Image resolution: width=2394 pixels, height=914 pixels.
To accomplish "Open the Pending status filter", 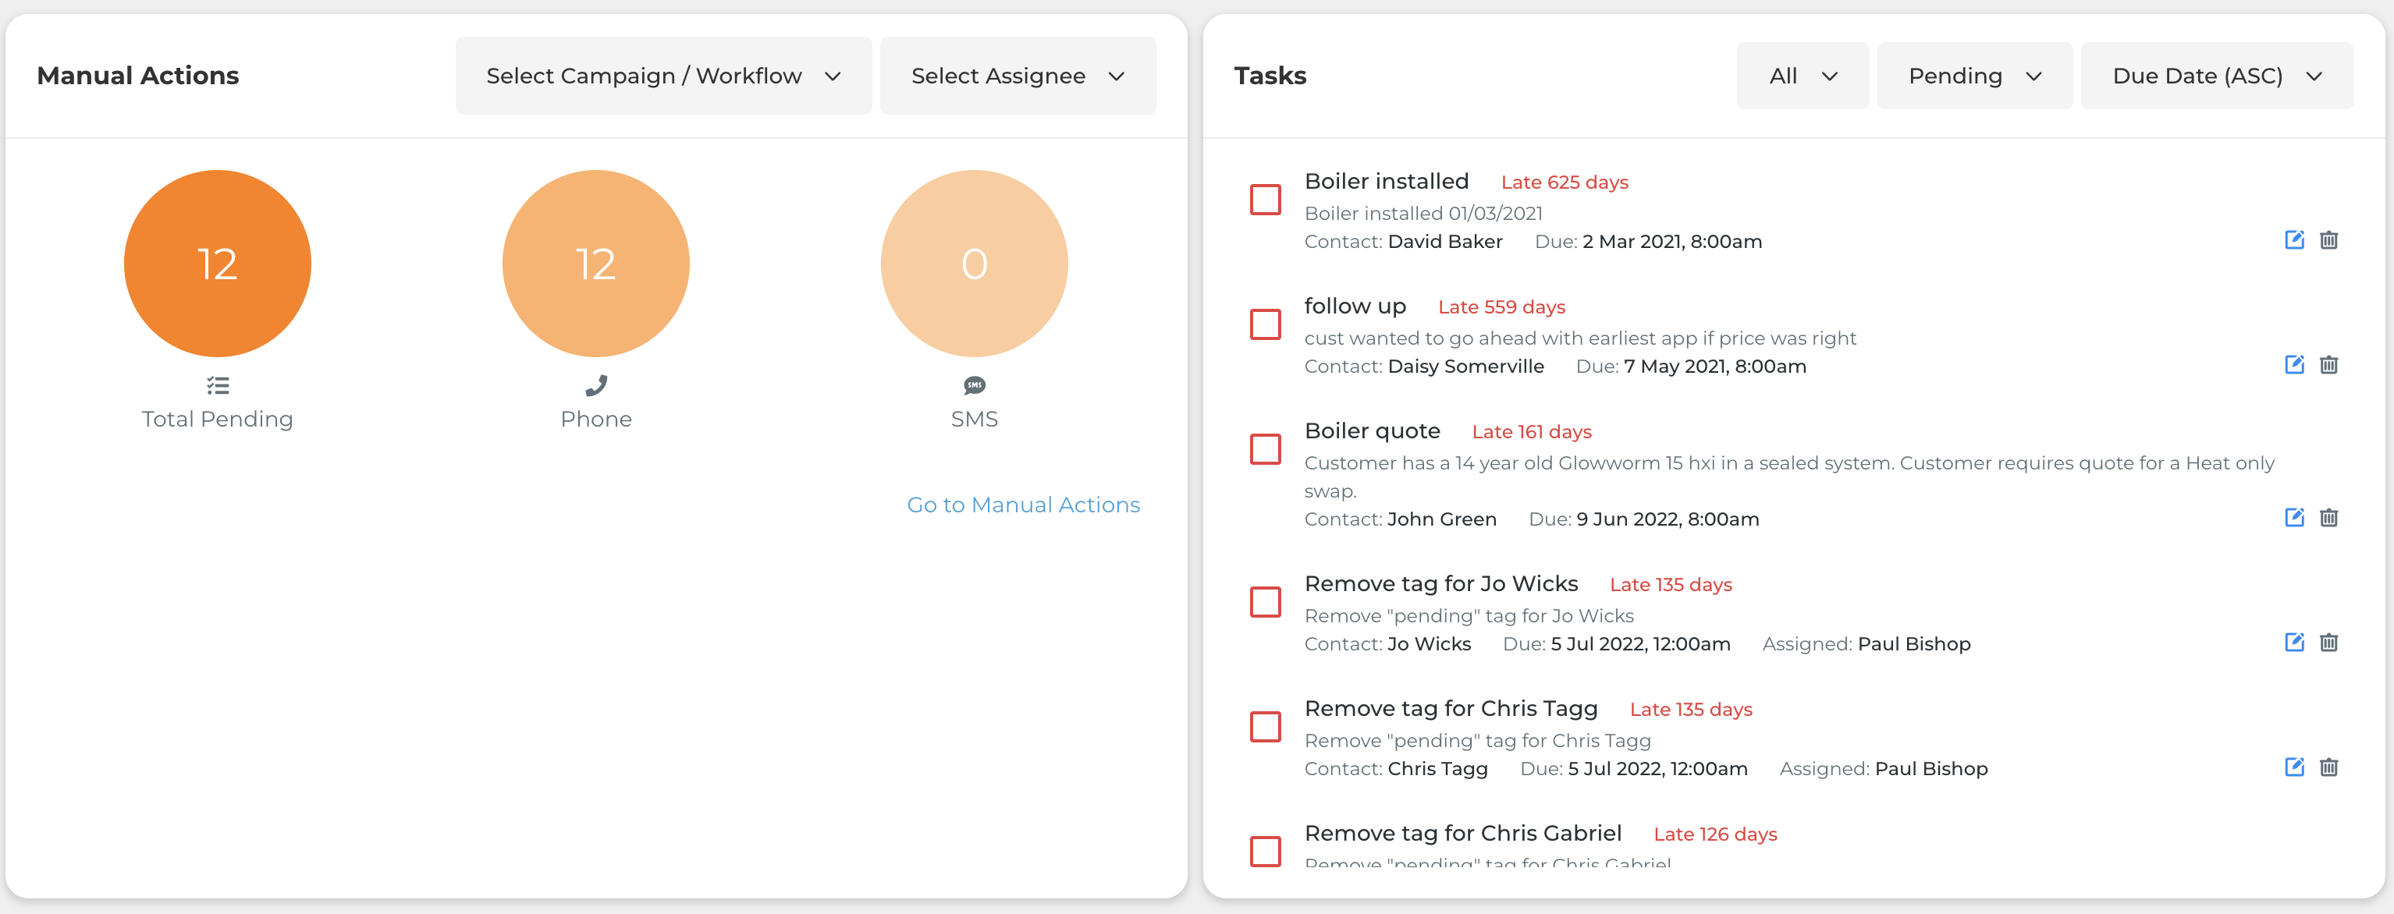I will [1974, 76].
